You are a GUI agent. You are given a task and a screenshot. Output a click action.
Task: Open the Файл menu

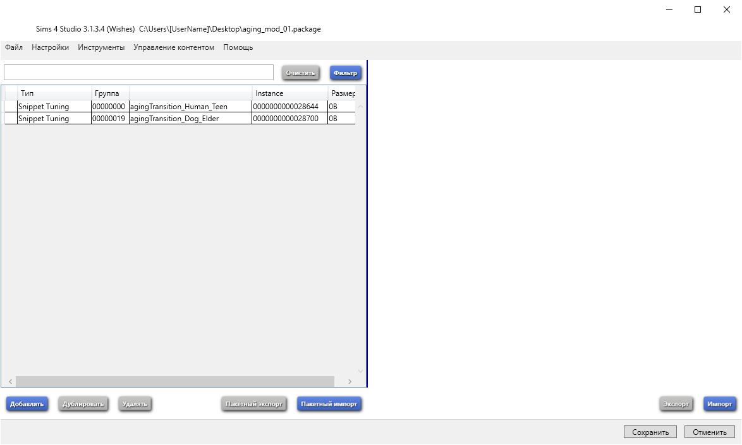tap(14, 47)
